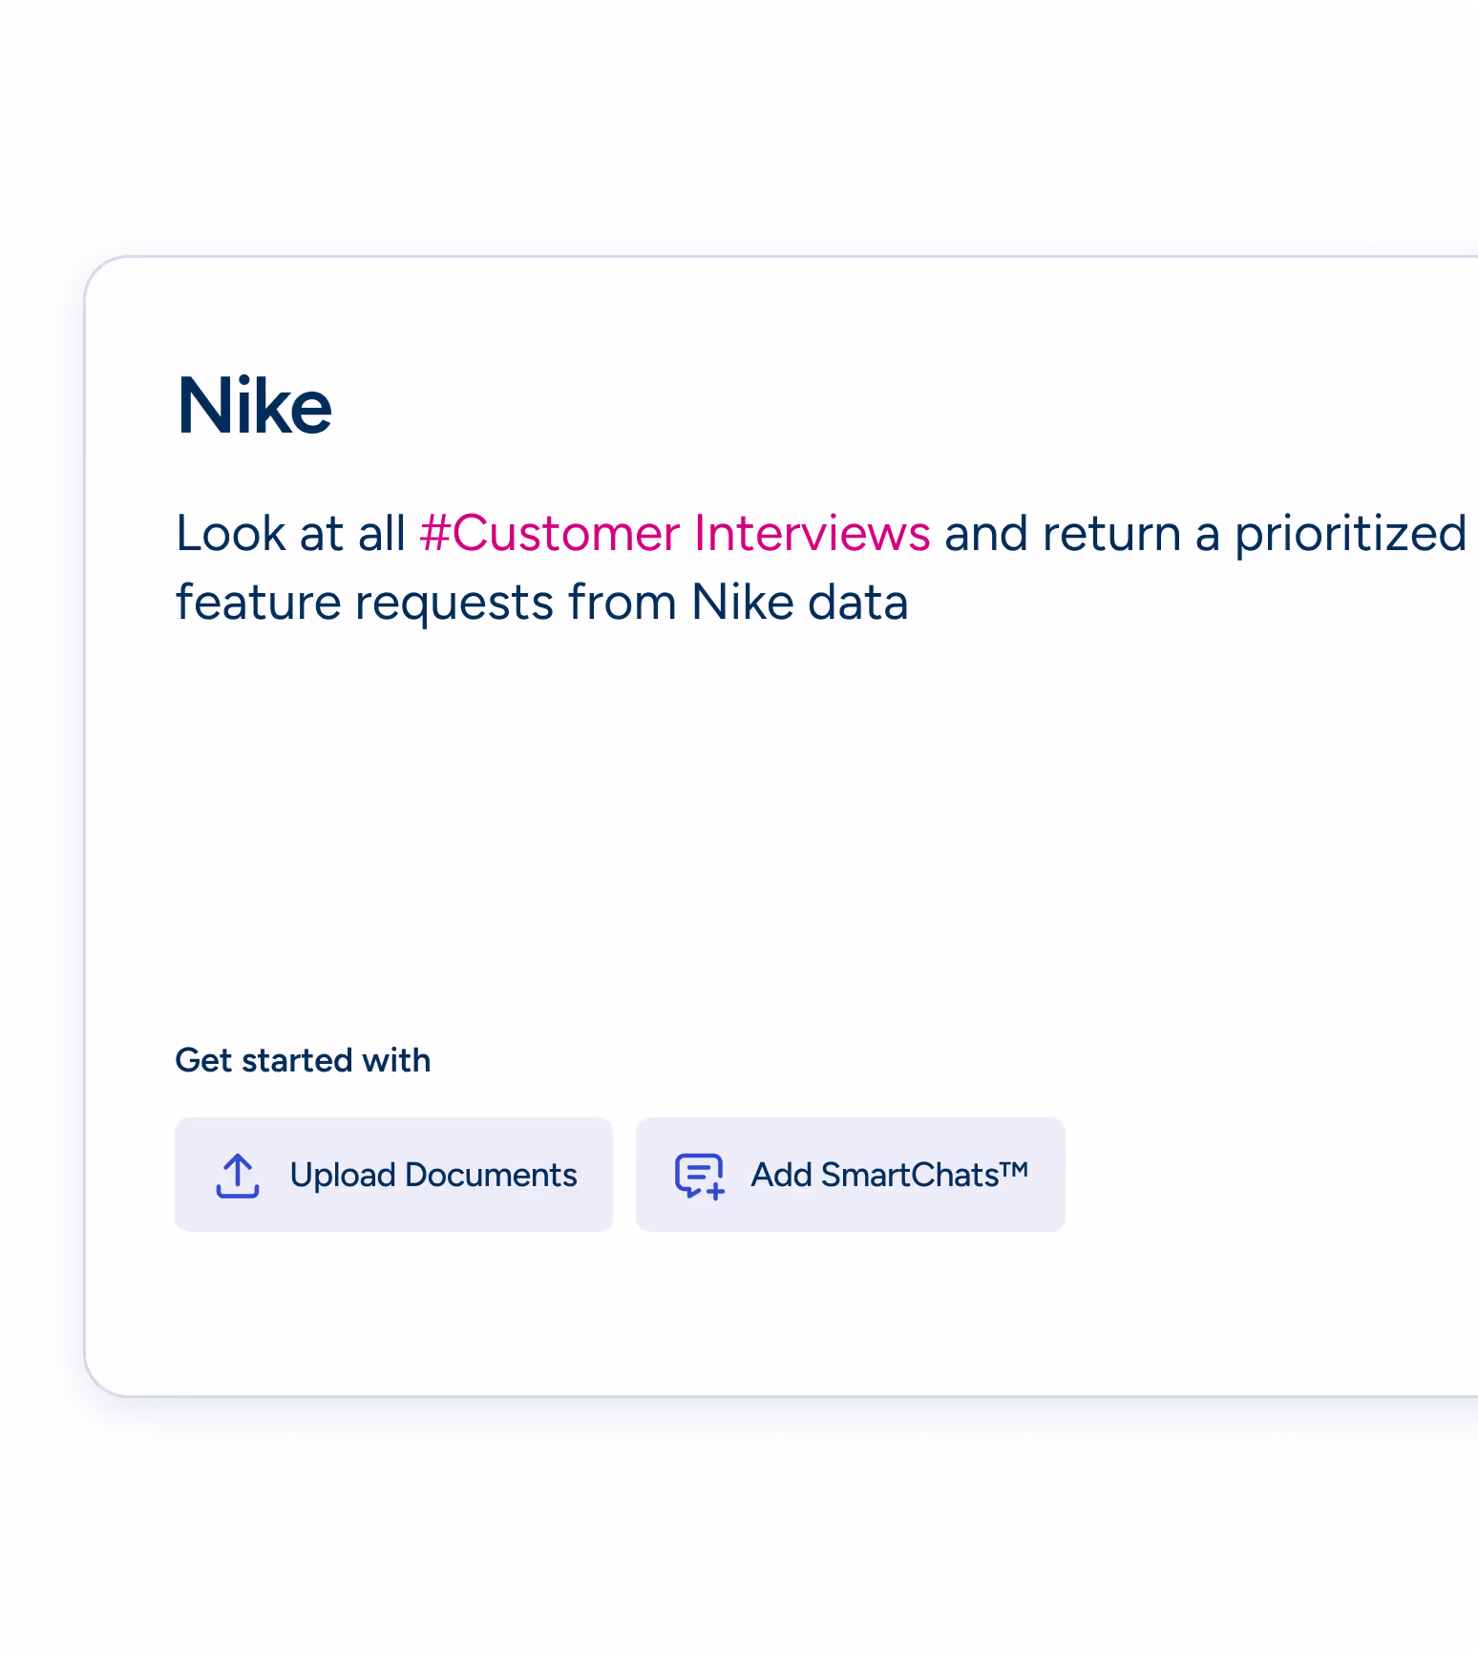The image size is (1478, 1656).
Task: Click the trademark symbol after SmartChats
Action: (1014, 1168)
